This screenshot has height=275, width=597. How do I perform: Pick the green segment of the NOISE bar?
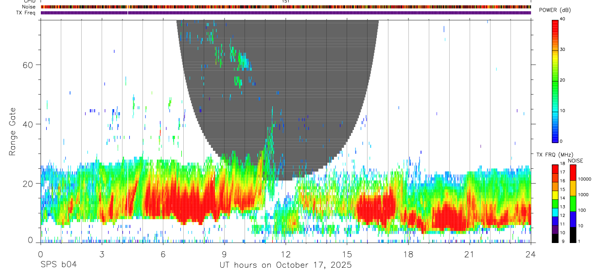(x=572, y=203)
